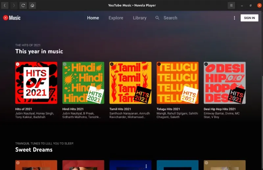Screen dimensions: 263x170
Task: Open the Explore tab
Action: coord(116,18)
